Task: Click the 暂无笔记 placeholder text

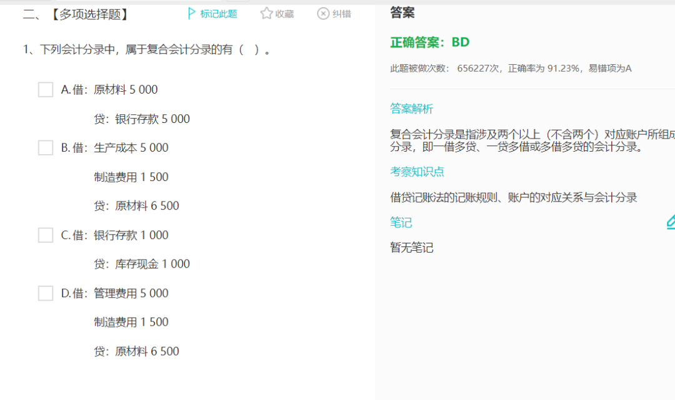Action: 411,248
